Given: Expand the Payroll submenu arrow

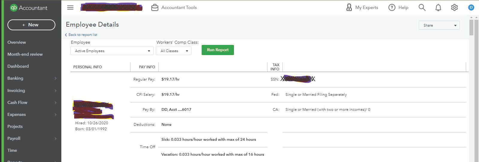Looking at the screenshot, I should click(x=55, y=139).
